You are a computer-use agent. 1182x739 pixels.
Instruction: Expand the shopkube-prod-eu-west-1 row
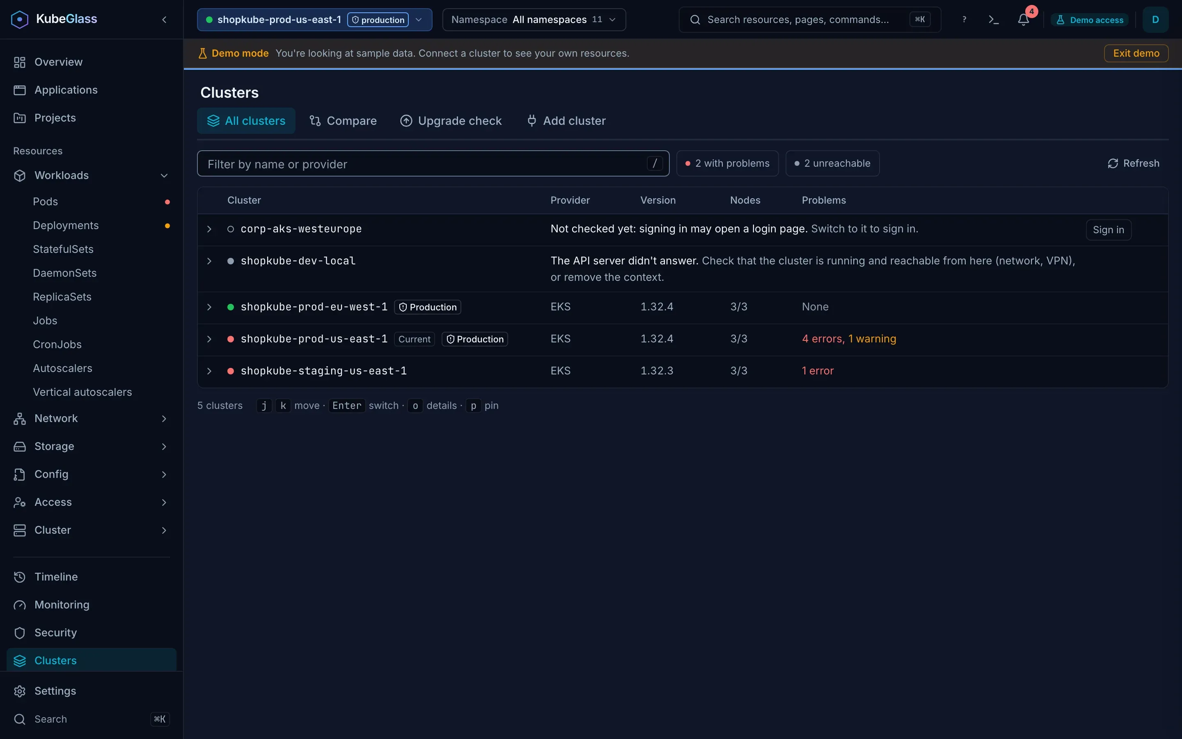coord(209,307)
